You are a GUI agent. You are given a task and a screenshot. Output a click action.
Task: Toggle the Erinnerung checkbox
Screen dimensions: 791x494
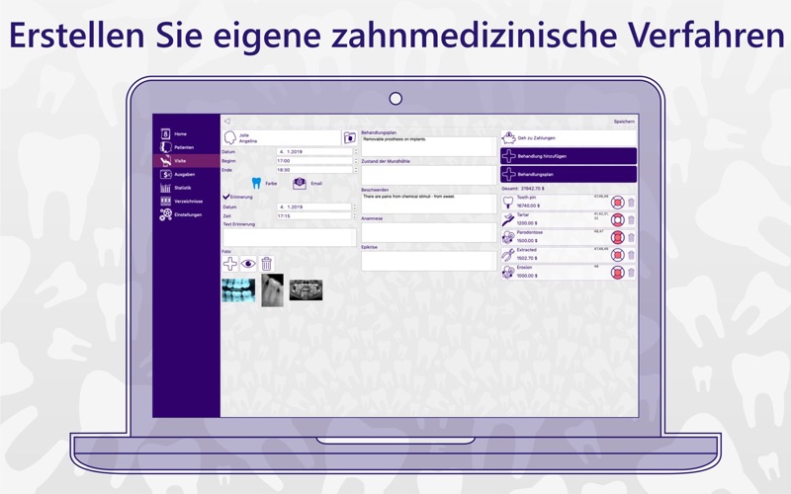[x=226, y=197]
